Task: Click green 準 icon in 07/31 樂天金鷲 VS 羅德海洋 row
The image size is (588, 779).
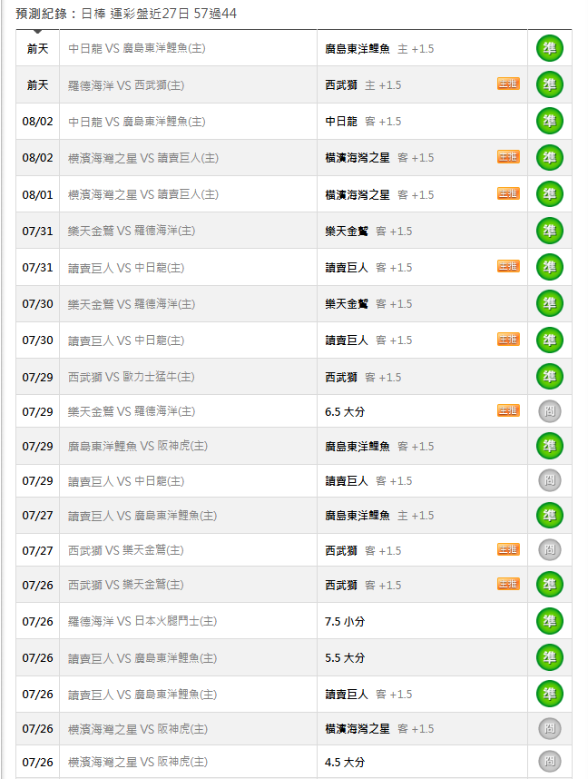Action: pos(549,231)
